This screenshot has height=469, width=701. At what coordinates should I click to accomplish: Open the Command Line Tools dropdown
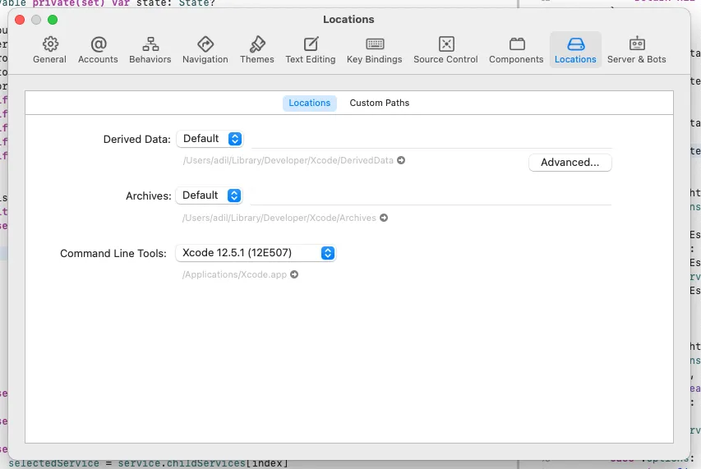click(256, 253)
